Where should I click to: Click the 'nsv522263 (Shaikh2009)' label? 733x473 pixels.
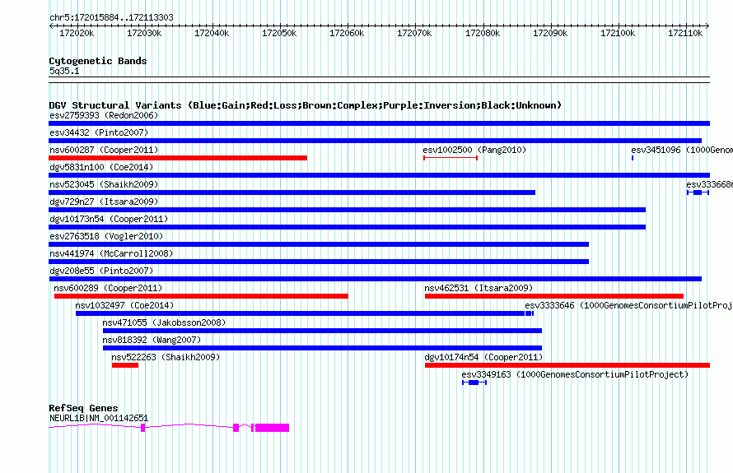pyautogui.click(x=166, y=357)
